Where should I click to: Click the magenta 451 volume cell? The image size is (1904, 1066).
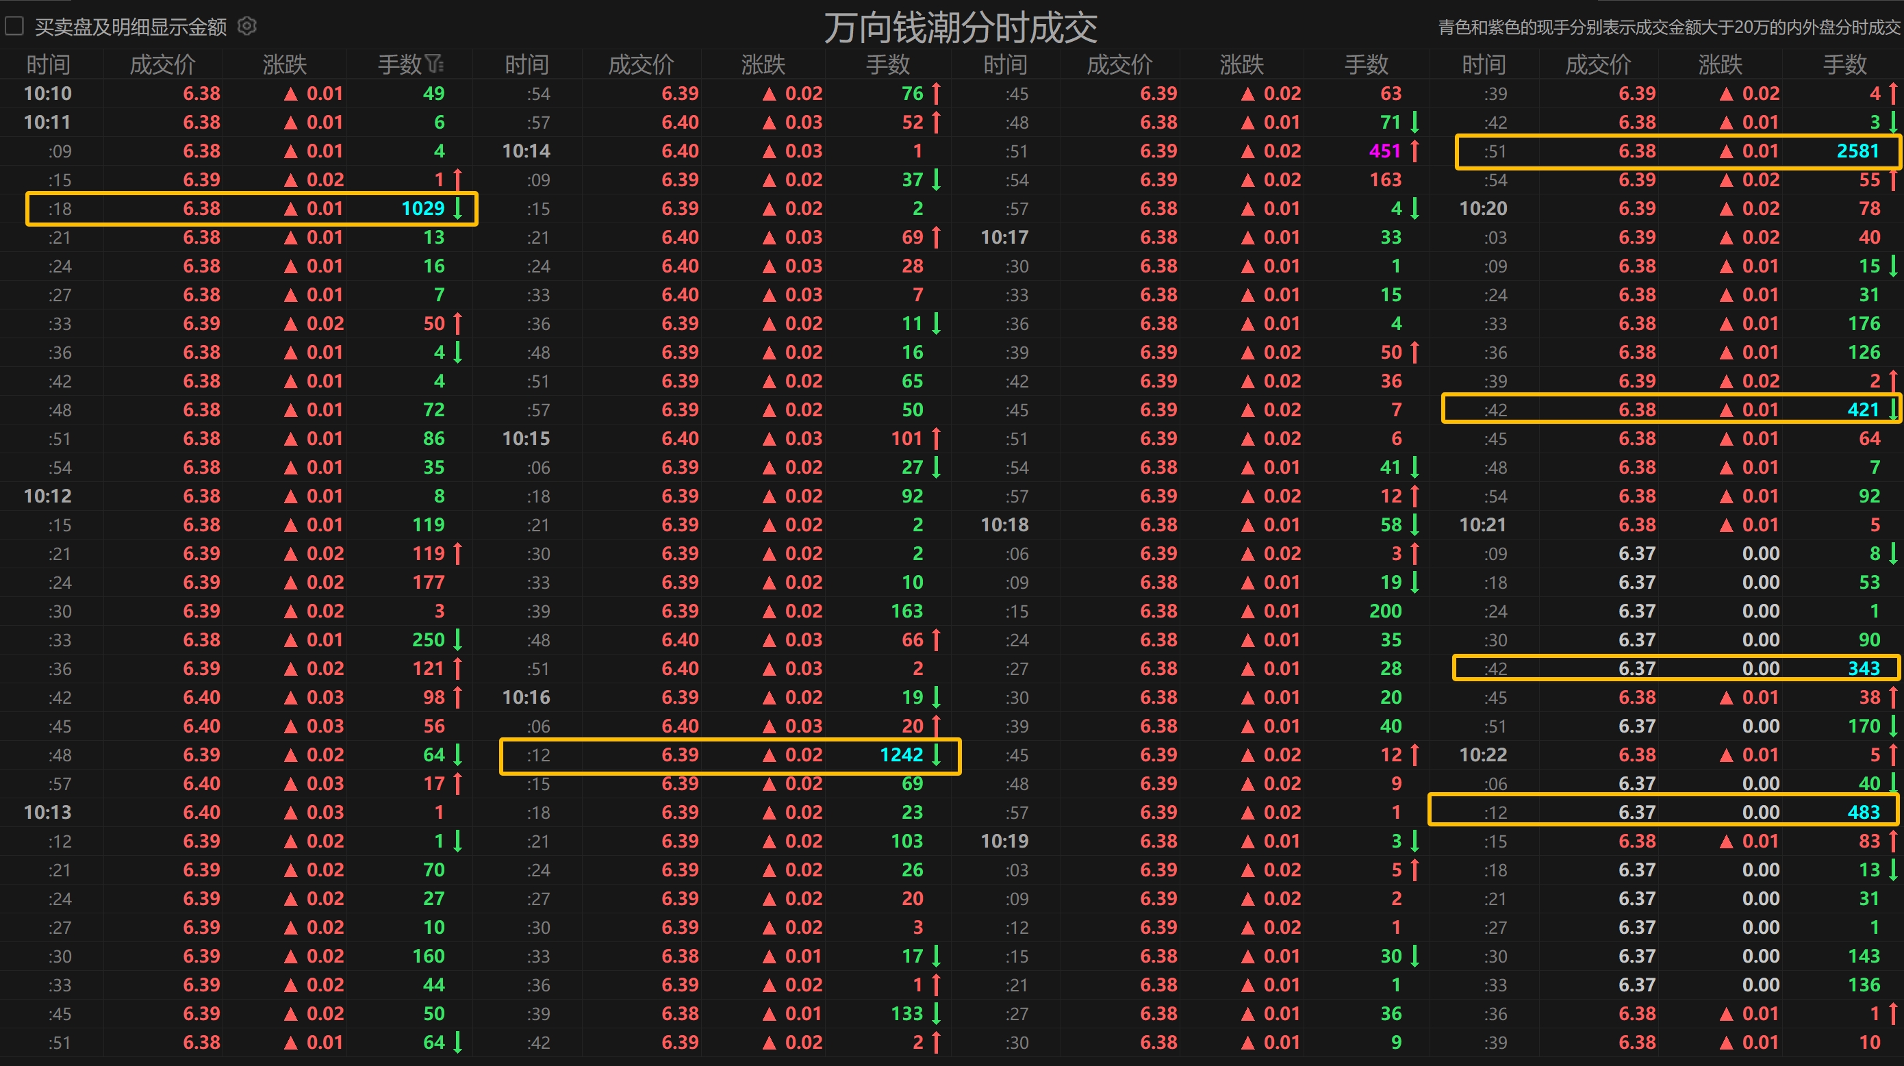click(x=1384, y=151)
